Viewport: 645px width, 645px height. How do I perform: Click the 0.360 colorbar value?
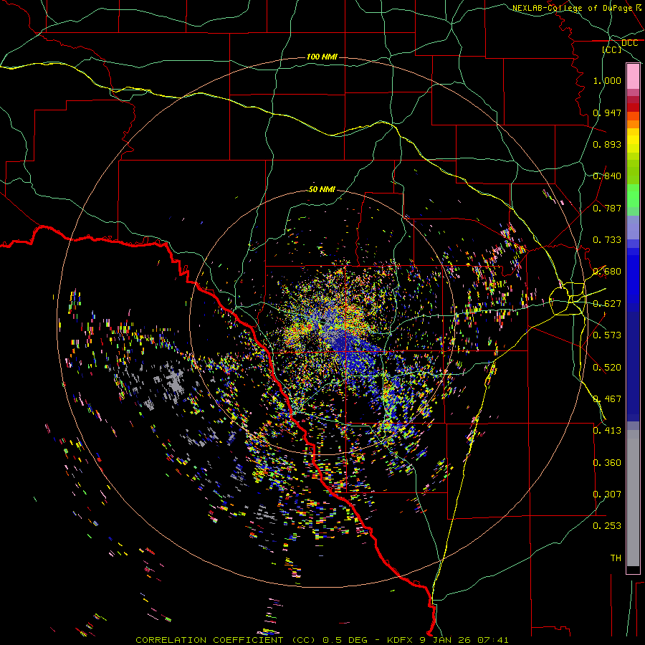(607, 463)
